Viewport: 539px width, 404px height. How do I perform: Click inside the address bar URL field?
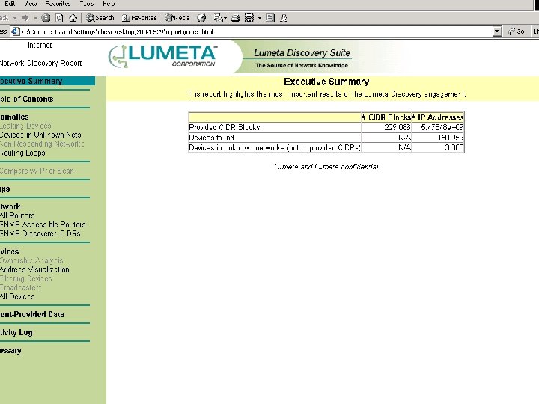[256, 31]
